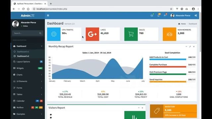Click the New Members people icon
212x119 pixels.
[169, 34]
